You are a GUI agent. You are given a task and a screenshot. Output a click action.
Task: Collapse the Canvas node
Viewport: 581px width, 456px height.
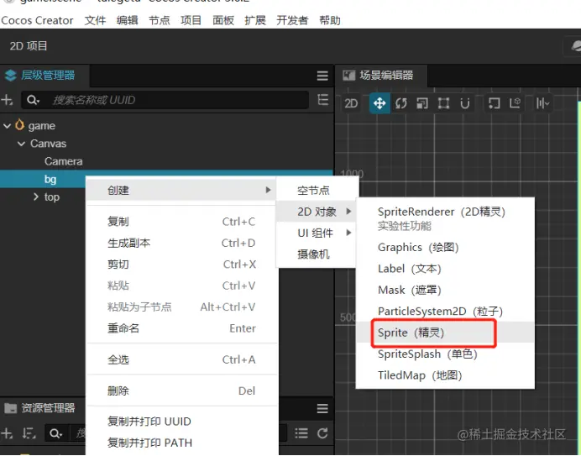[22, 144]
